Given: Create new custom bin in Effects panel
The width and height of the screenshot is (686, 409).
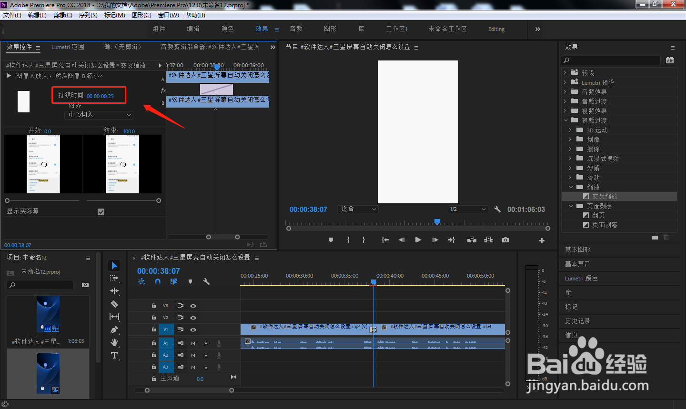Looking at the screenshot, I should click(x=655, y=237).
